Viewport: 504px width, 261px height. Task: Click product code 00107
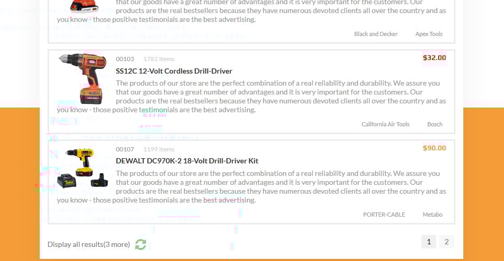click(x=125, y=149)
